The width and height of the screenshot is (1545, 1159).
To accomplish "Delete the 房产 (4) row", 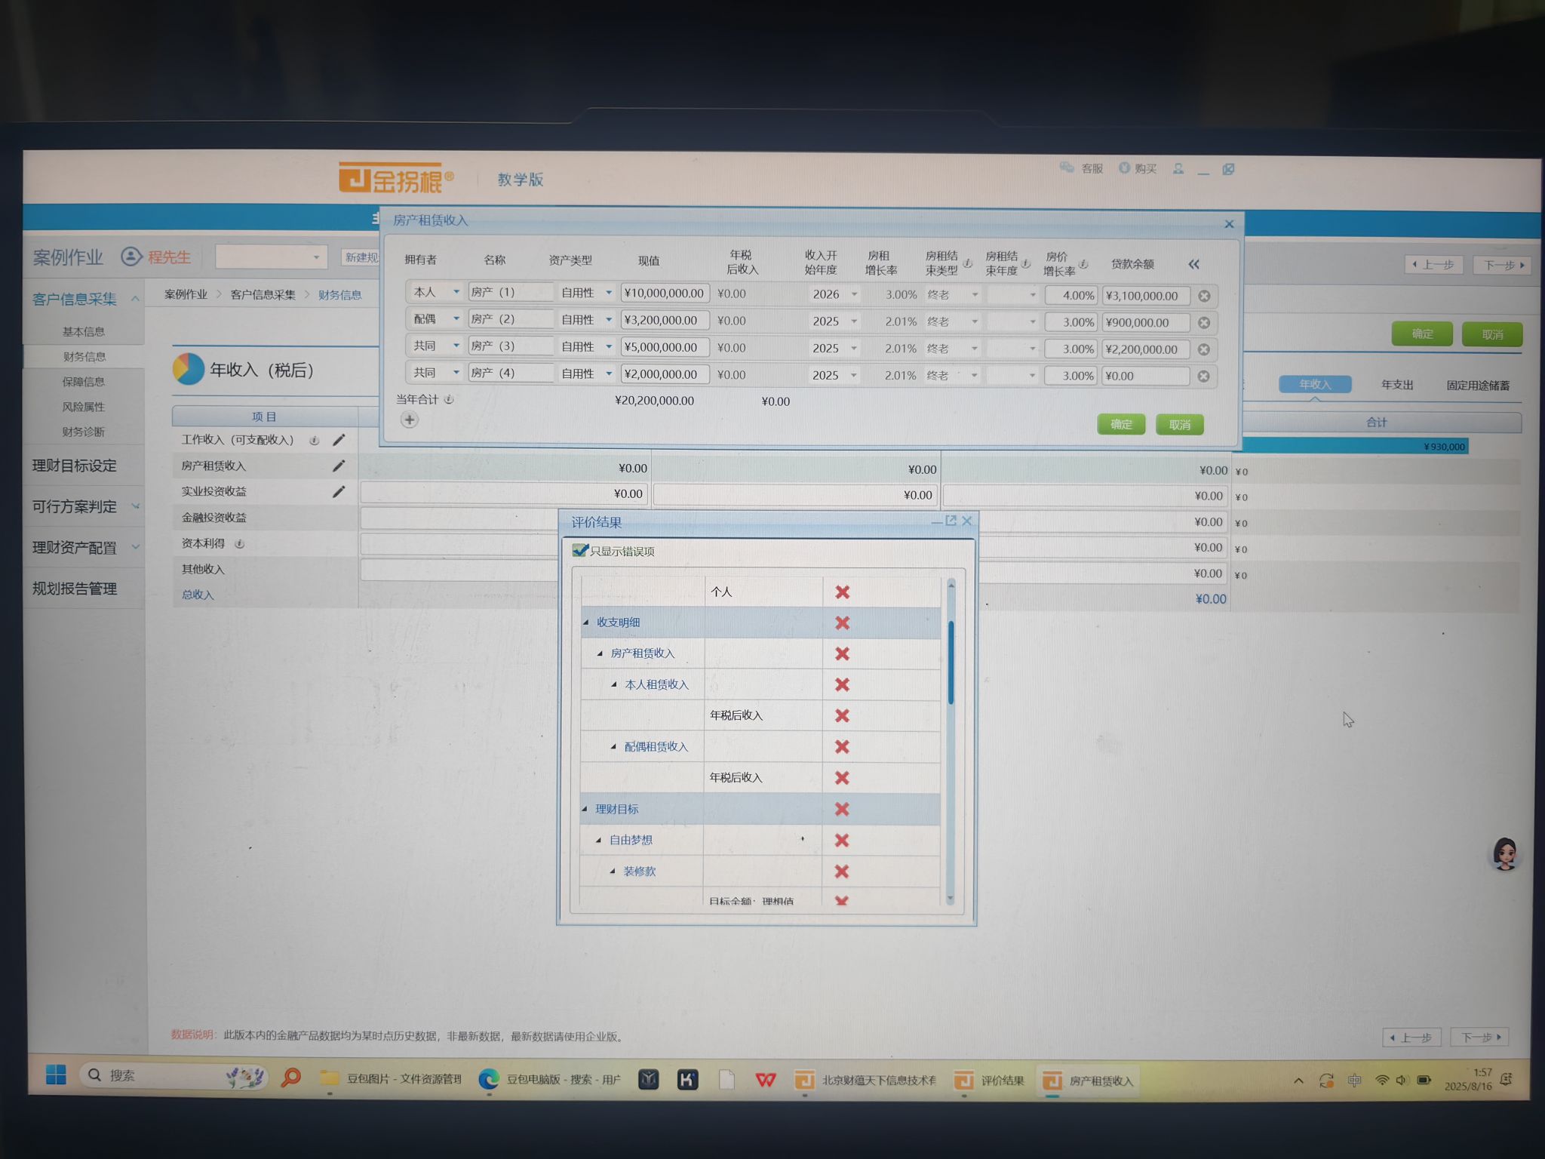I will click(1204, 376).
